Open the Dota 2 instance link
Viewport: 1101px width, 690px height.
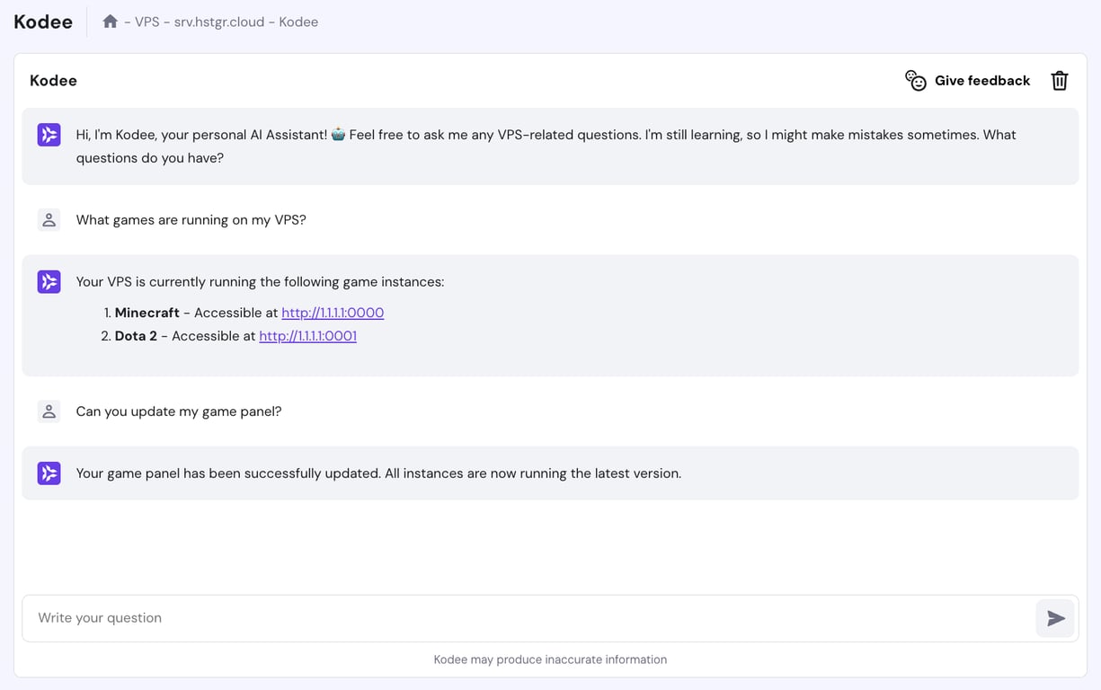pos(307,336)
